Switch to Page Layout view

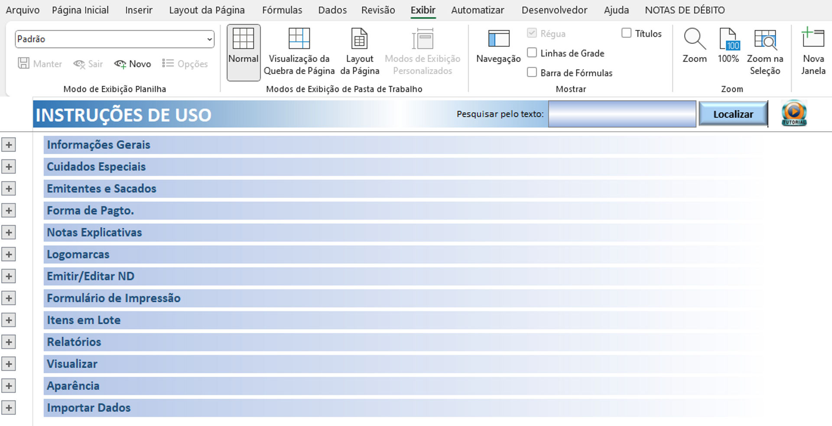[x=360, y=52]
